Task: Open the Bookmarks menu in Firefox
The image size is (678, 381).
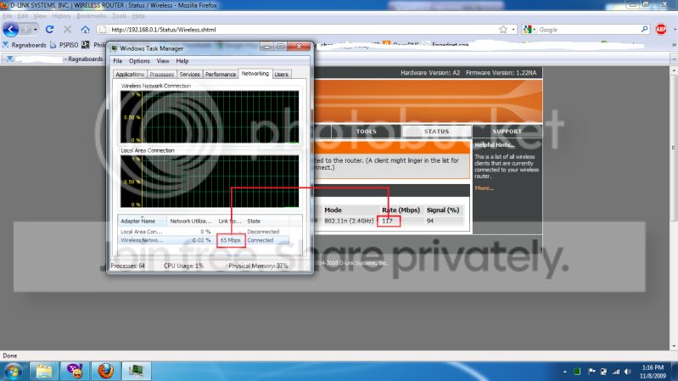Action: (92, 16)
